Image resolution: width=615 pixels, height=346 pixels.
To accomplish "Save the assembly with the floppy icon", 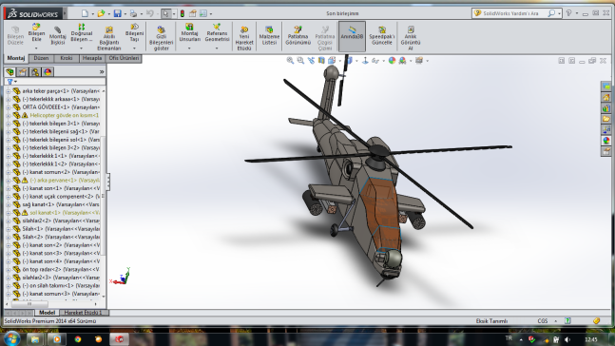I will (x=117, y=13).
